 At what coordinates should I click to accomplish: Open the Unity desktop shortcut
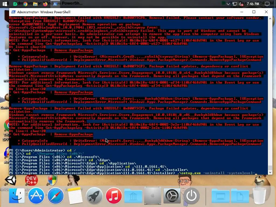pos(11,180)
